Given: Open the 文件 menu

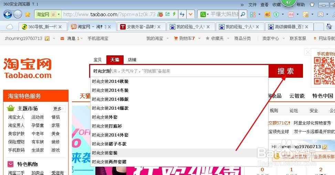Looking at the screenshot, I should (252, 5).
